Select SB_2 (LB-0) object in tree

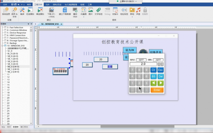coord(13,61)
